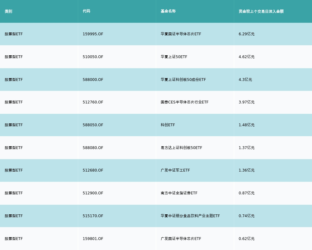This screenshot has width=312, height=250.
Task: Click 股票型ETF in the 512680.OF row
Action: 14,170
